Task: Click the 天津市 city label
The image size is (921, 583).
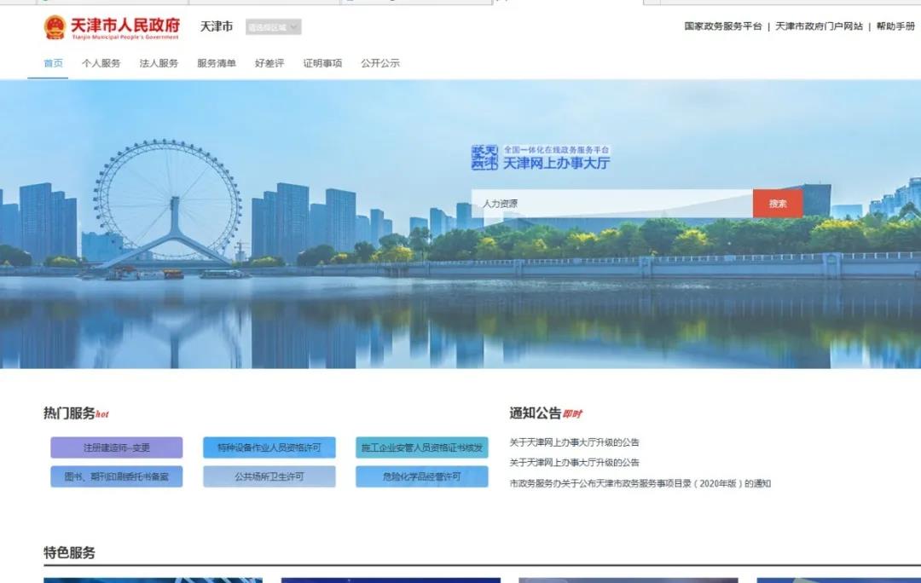Action: 216,26
